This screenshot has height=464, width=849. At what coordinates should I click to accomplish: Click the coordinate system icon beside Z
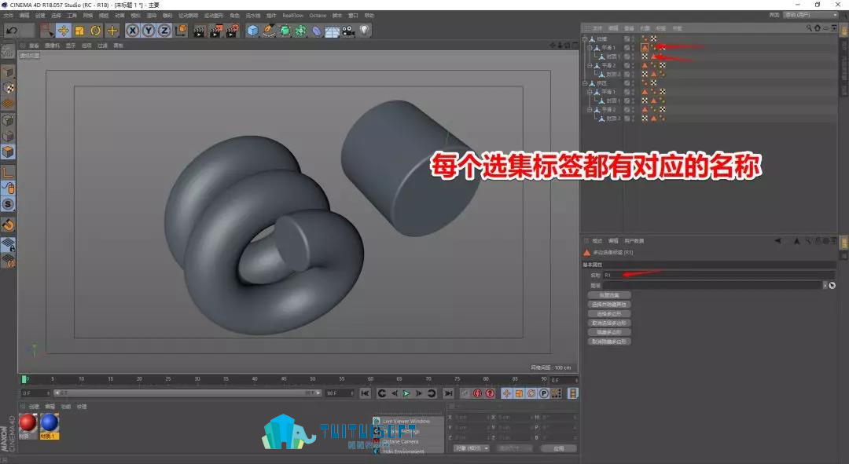click(x=182, y=31)
